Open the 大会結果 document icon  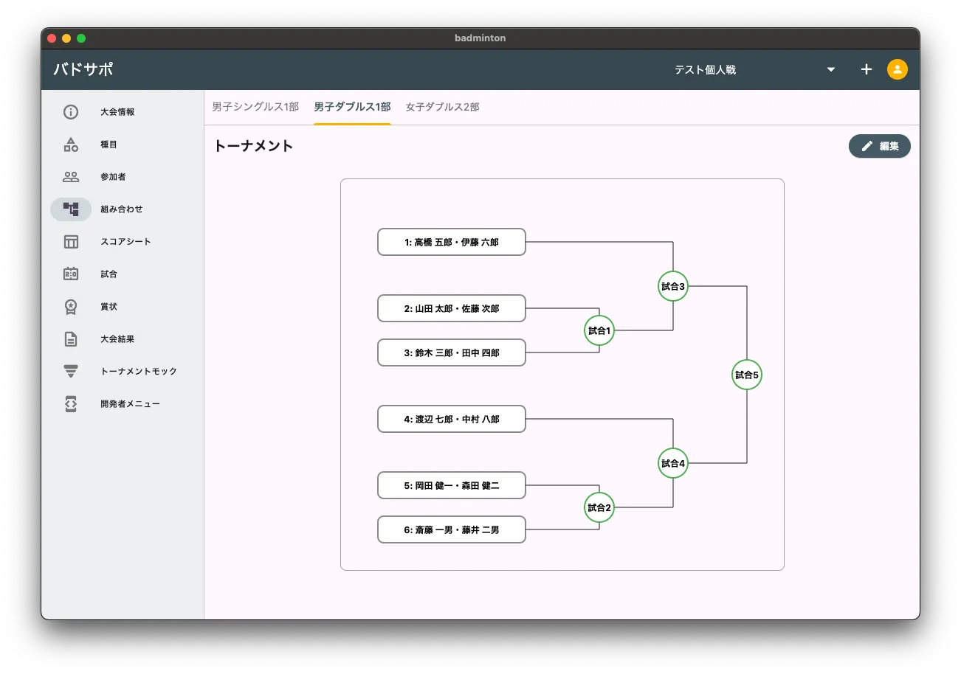coord(71,339)
